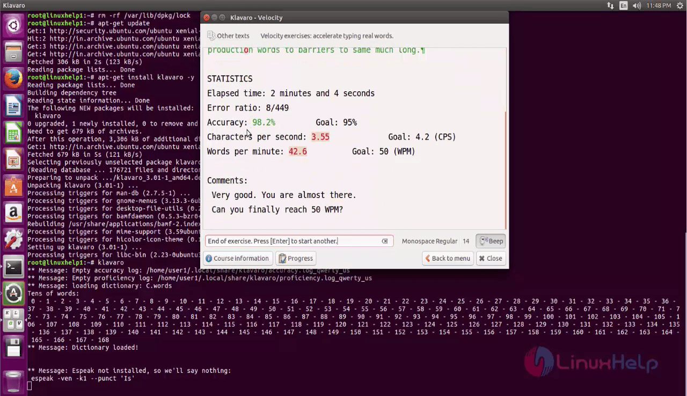Open Course information

[x=237, y=258]
